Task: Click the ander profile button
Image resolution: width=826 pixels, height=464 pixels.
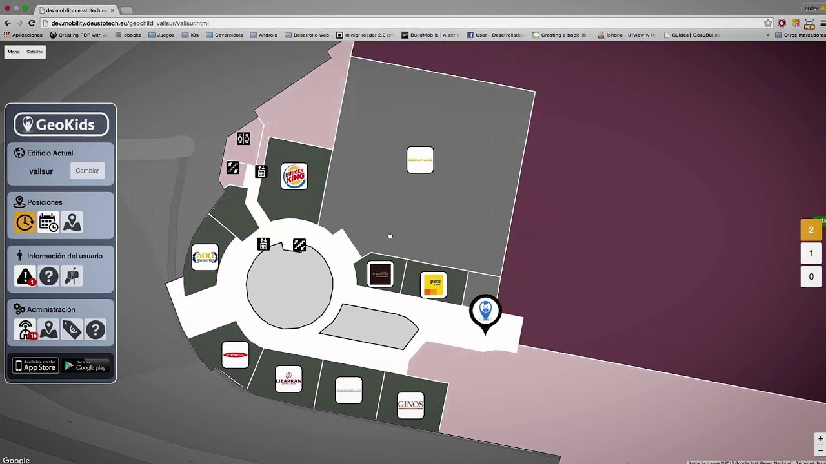Action: [x=812, y=8]
